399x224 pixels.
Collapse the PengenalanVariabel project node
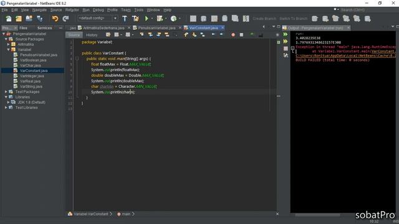pyautogui.click(x=4, y=34)
